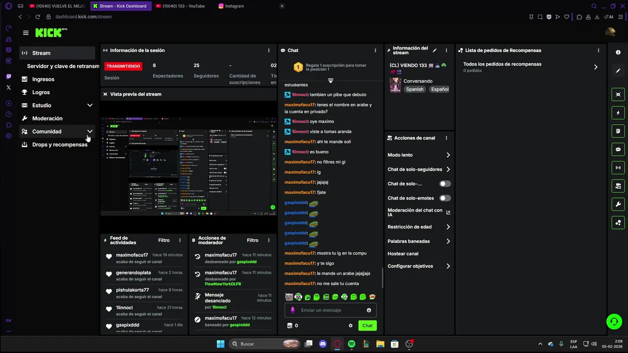Click the purple microphone icon in the message box
628x353 pixels.
click(293, 310)
